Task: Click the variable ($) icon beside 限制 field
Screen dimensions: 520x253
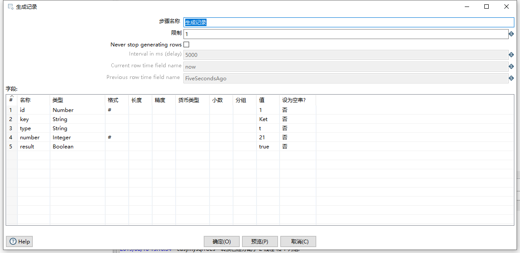Action: click(x=511, y=34)
